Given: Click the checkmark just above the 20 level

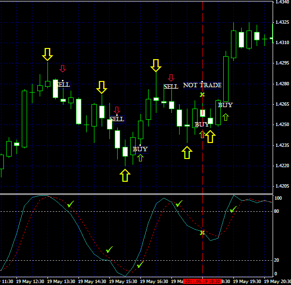Looking at the screenshot, I should pyautogui.click(x=109, y=250).
